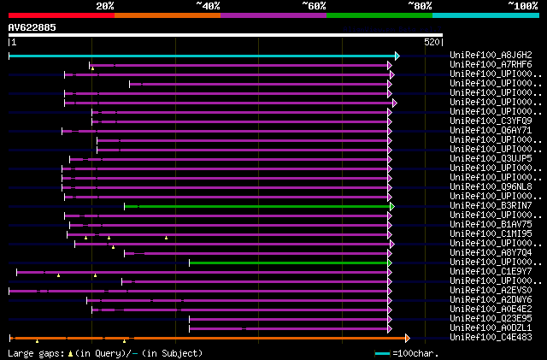Open hit UniRef100_C1E9Y7

491,272
